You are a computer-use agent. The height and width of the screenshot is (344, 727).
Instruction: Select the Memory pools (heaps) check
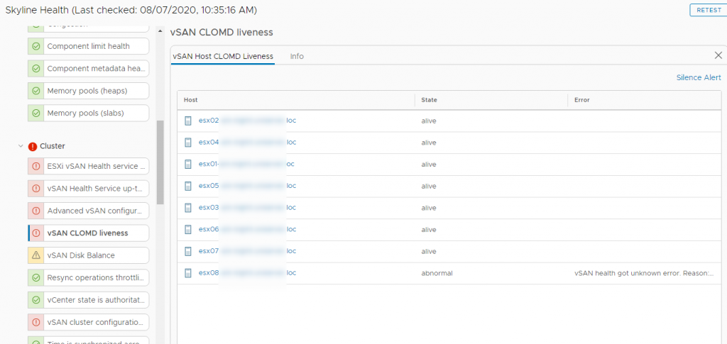(89, 91)
